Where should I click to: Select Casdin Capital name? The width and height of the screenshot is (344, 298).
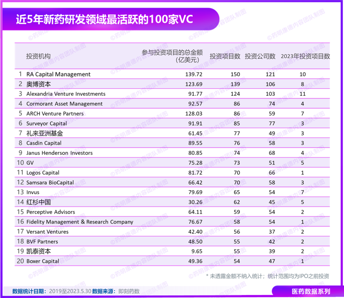tap(44, 143)
